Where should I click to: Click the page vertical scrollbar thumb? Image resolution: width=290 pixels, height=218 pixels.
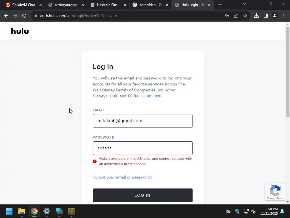[287, 72]
